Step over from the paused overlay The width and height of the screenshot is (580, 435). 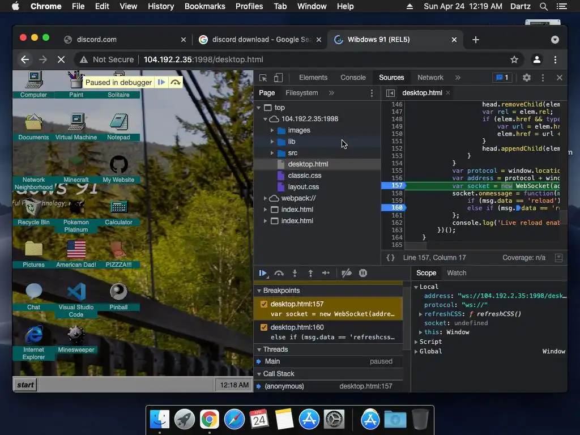[x=176, y=82]
